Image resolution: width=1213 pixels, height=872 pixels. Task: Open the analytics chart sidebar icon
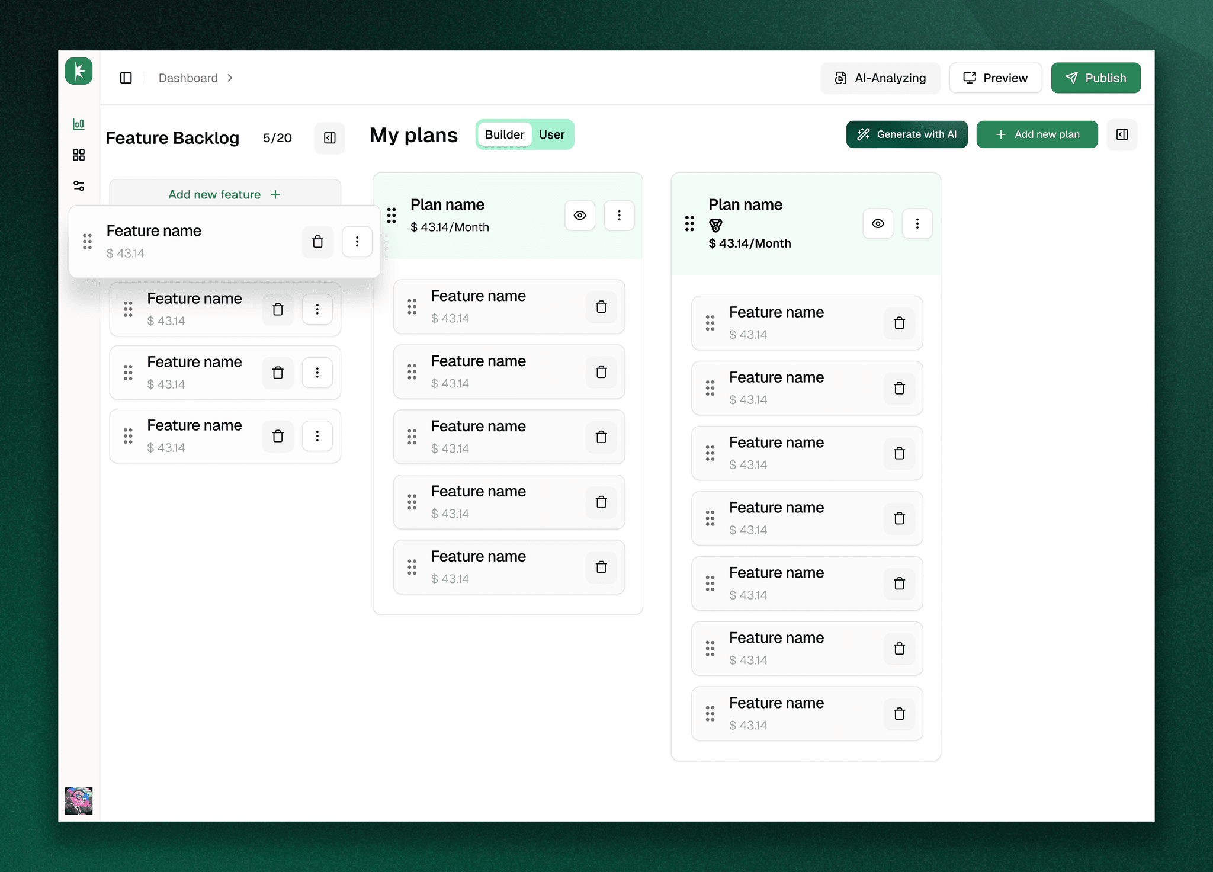tap(78, 124)
